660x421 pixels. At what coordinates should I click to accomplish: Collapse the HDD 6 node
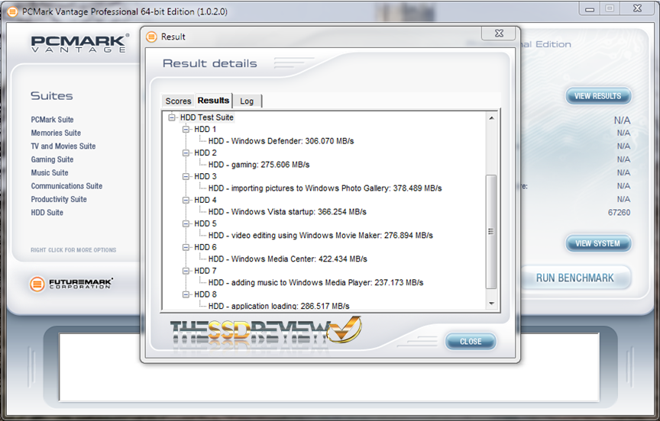[186, 247]
